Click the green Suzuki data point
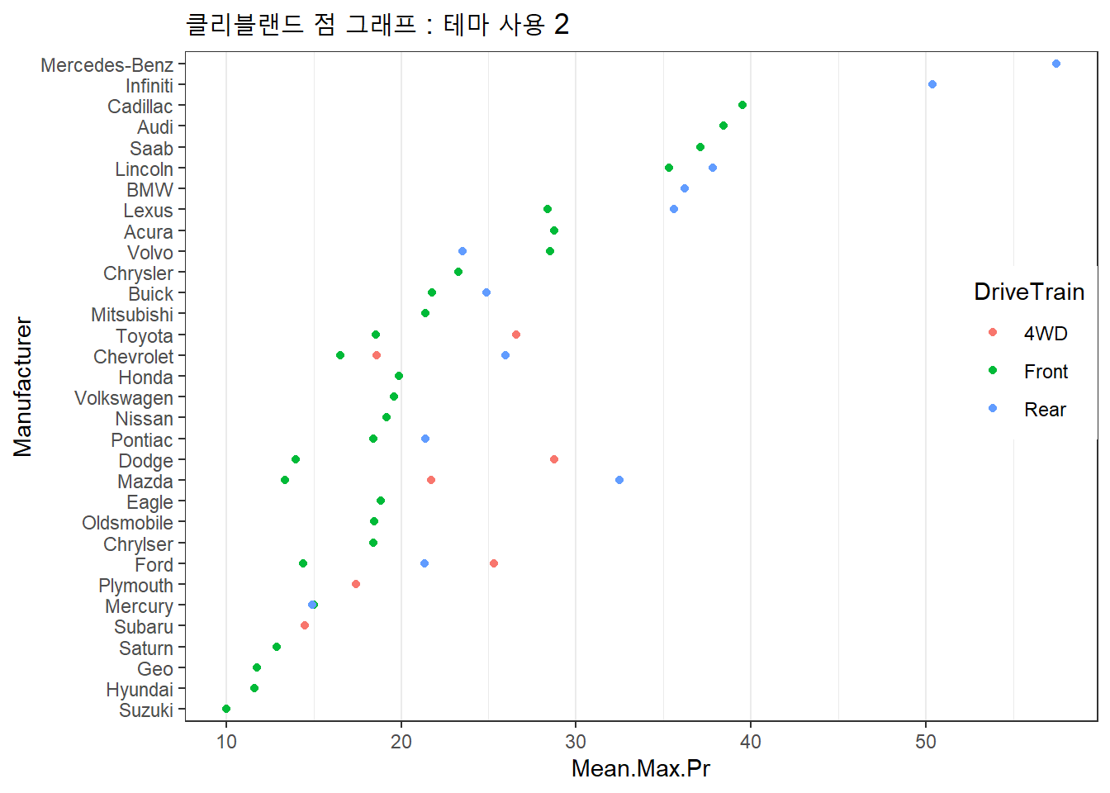 click(x=226, y=709)
